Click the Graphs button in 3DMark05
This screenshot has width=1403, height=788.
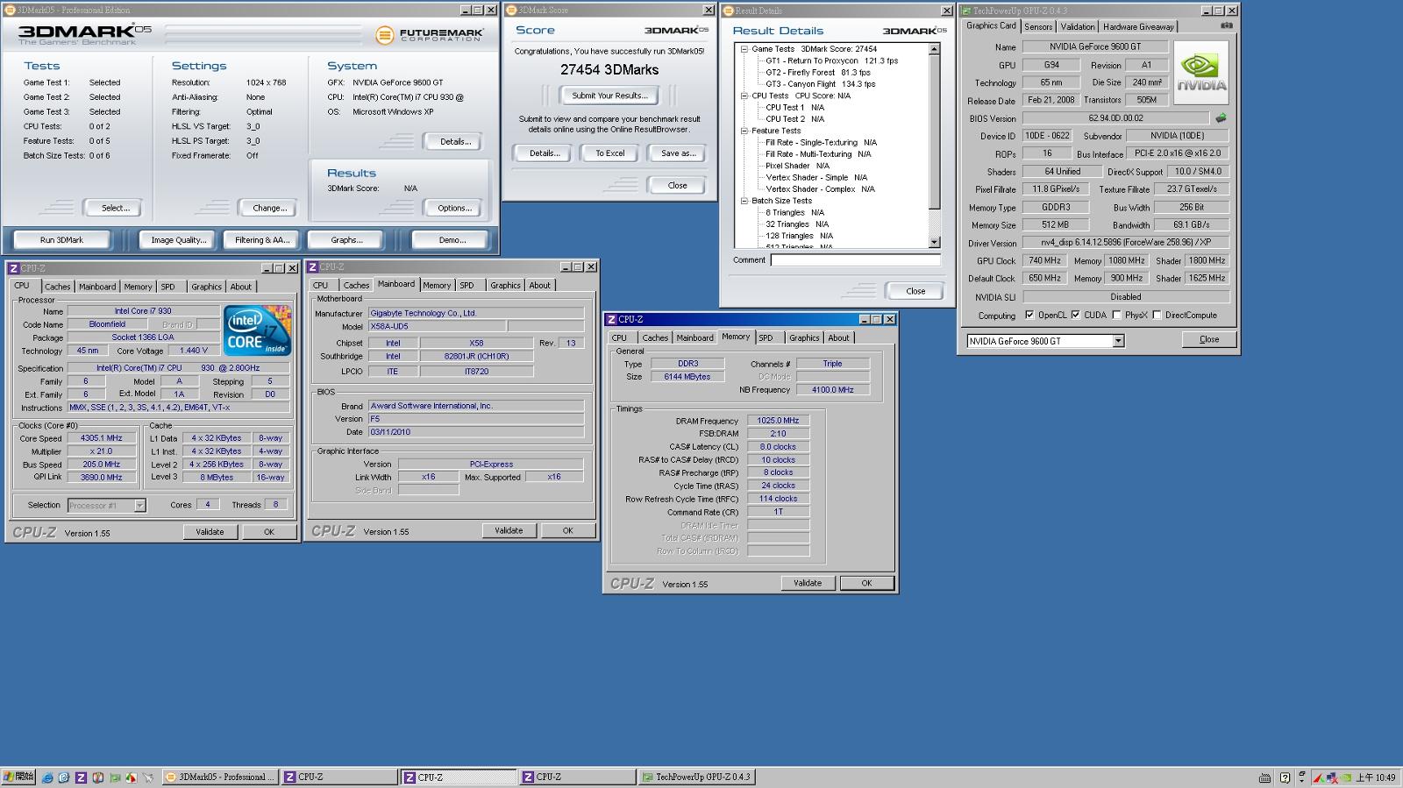coord(346,239)
